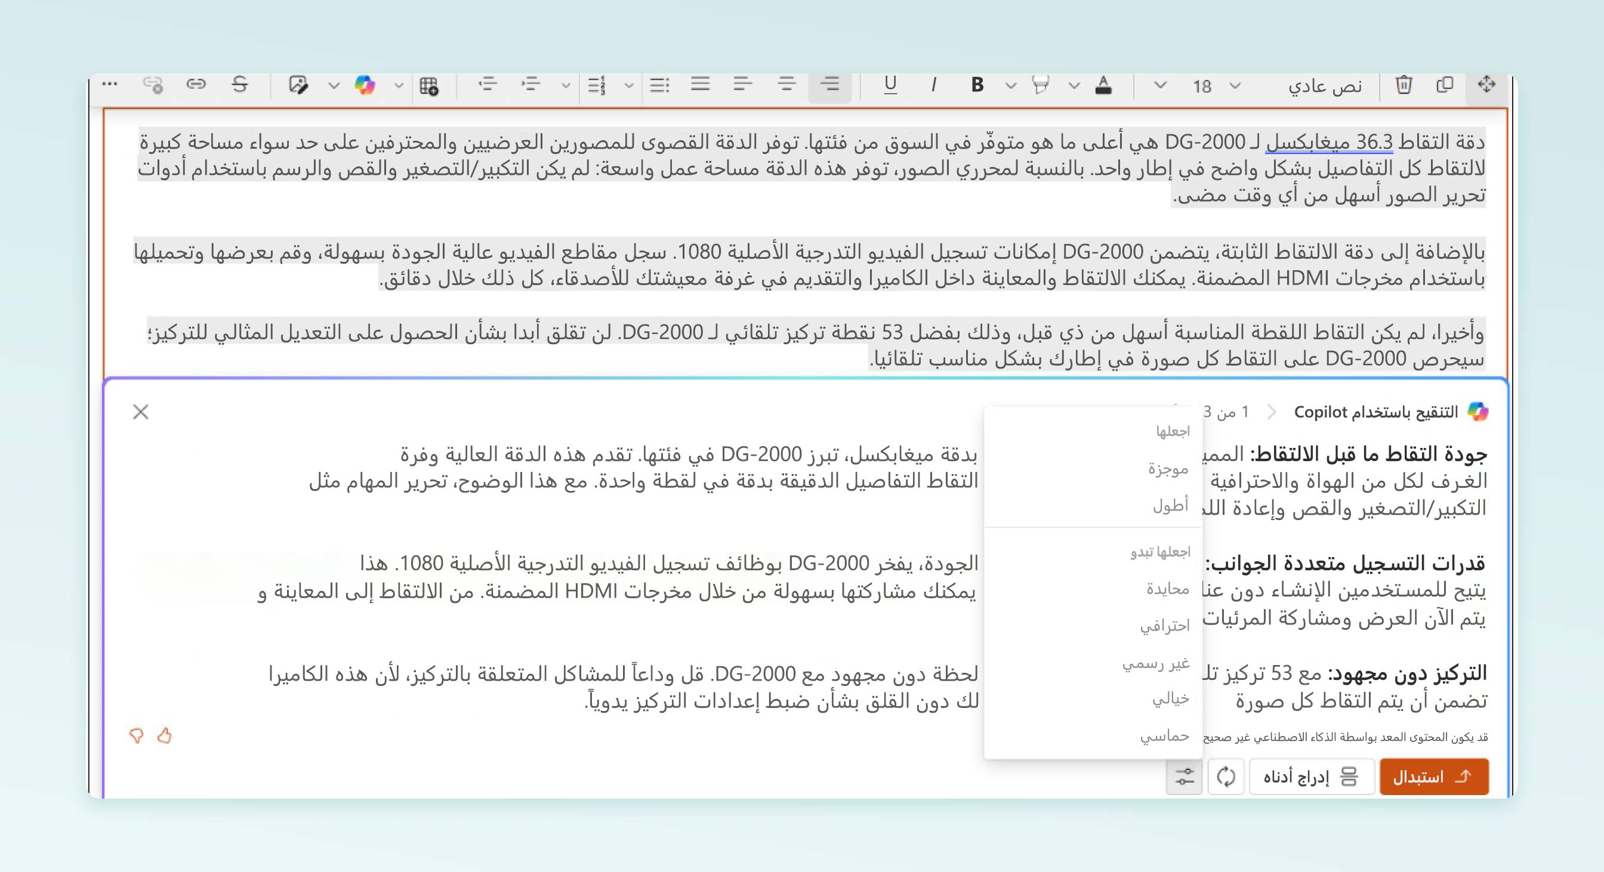Viewport: 1604px width, 872px height.
Task: Go to the next Copilot suggestion
Action: coord(1272,412)
